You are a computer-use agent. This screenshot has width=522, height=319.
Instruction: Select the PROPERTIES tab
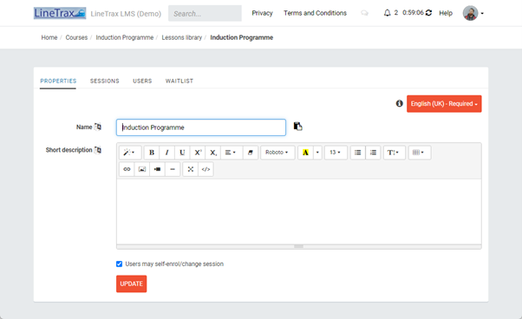click(58, 81)
